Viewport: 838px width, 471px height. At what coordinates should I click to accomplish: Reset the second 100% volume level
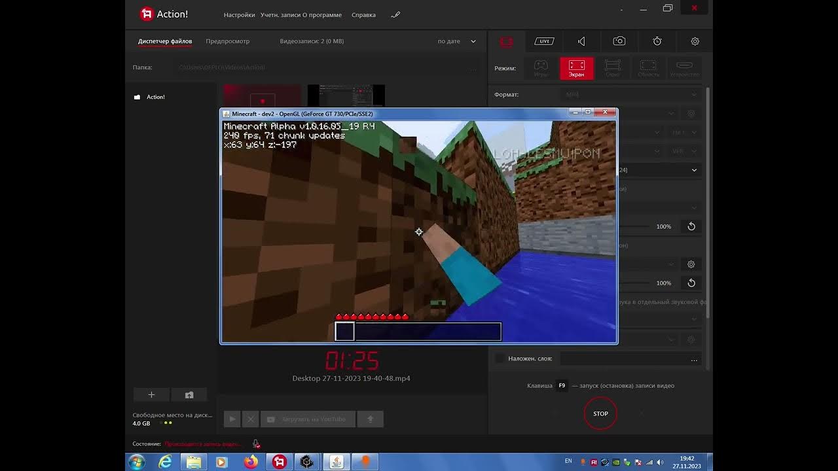pyautogui.click(x=691, y=283)
